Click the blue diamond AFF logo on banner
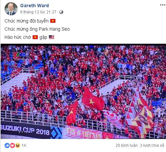The width and height of the screenshot is (166, 152). 56,133
